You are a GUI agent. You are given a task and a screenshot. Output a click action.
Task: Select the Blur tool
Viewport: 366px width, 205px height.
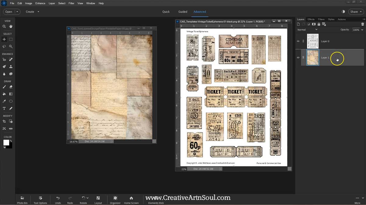(x=4, y=74)
